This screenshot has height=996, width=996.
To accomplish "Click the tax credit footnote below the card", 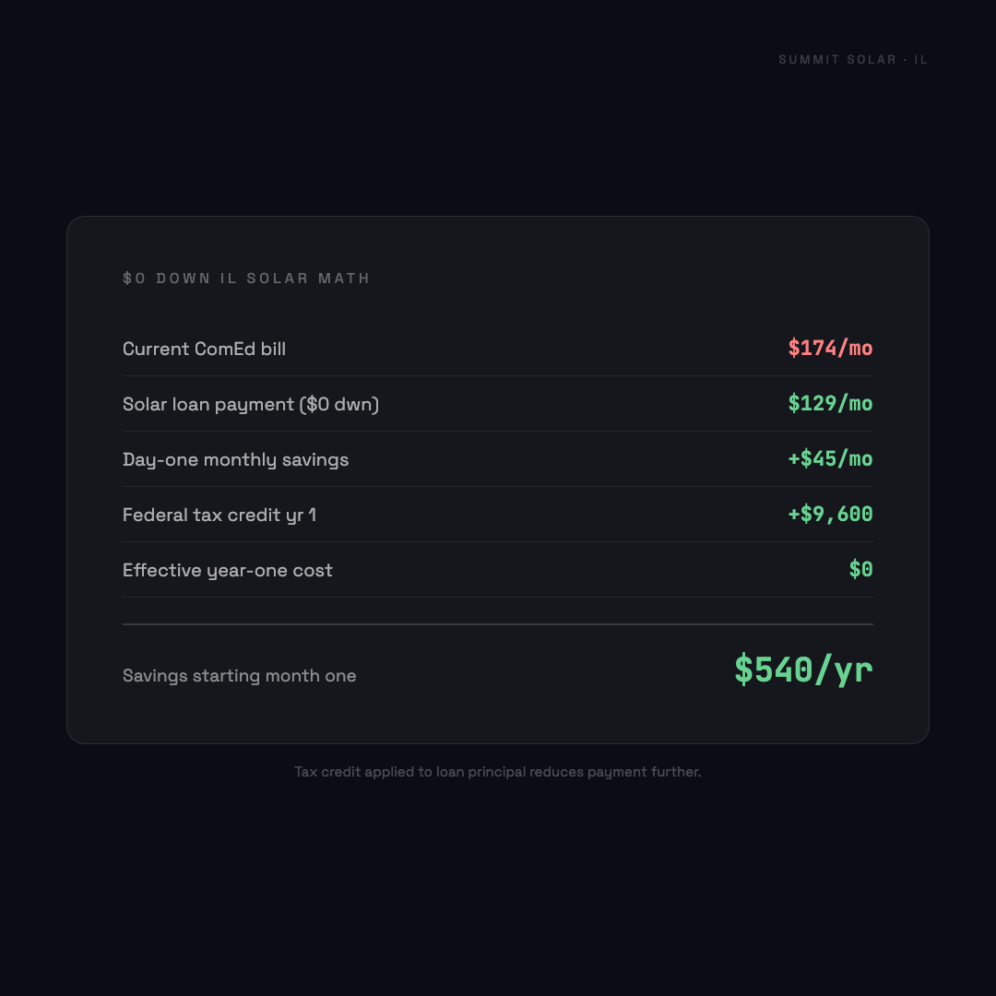I will [x=498, y=772].
